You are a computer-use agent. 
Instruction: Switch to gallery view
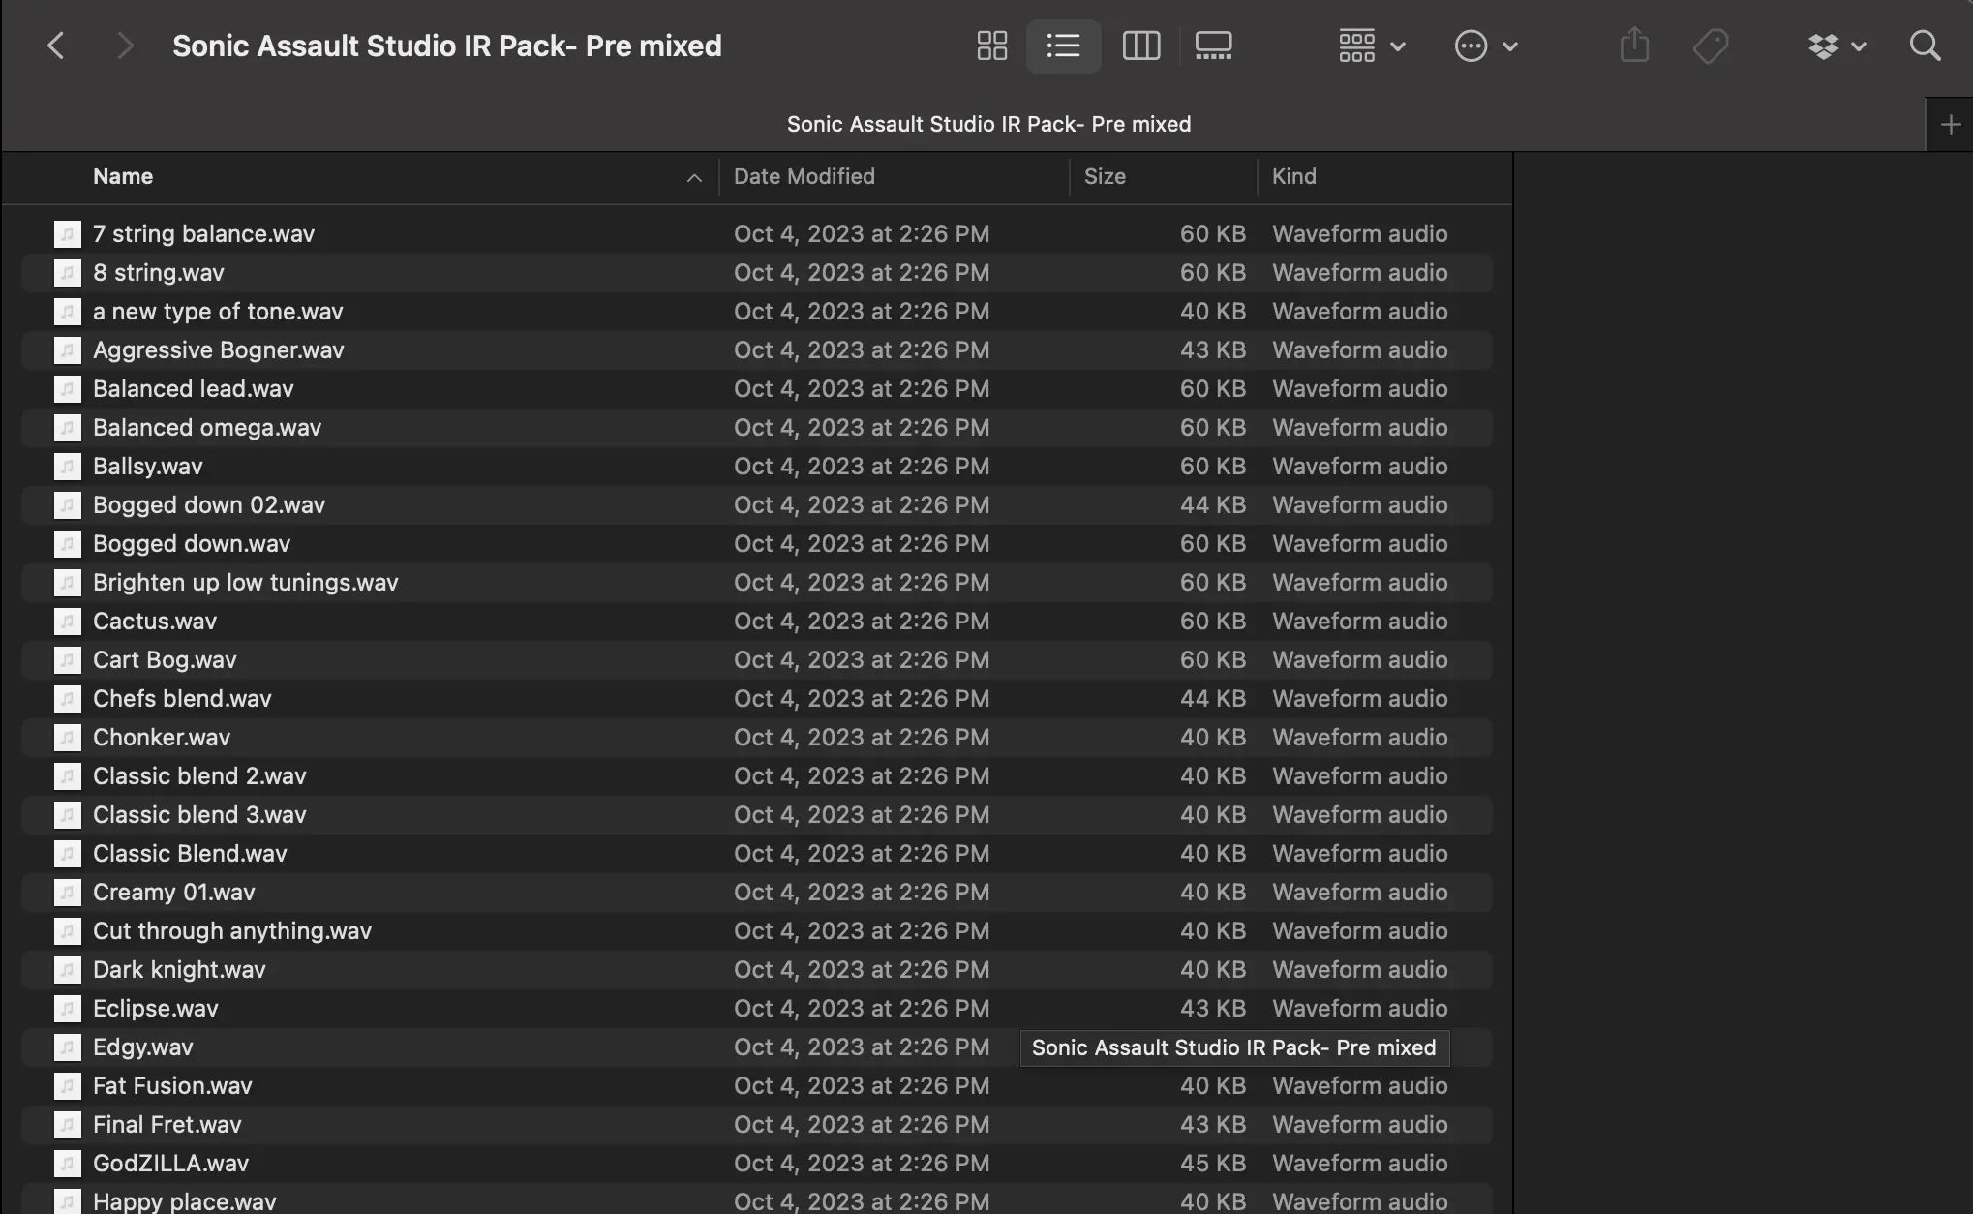point(1213,46)
